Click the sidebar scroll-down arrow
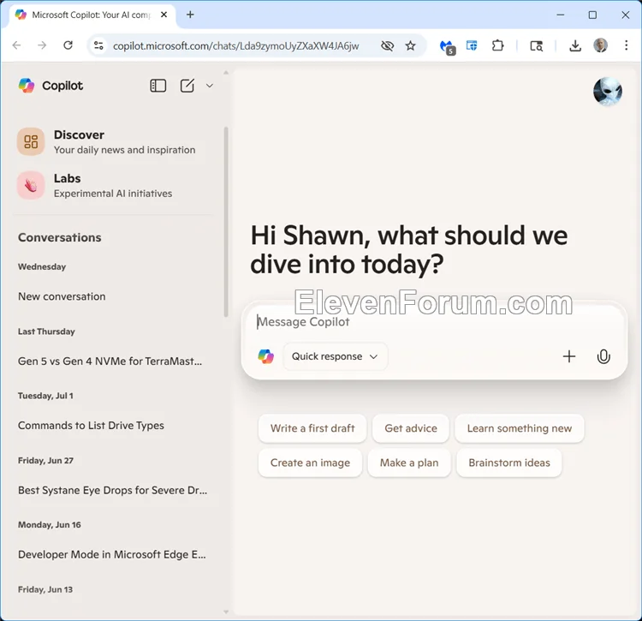The width and height of the screenshot is (642, 621). [x=226, y=612]
